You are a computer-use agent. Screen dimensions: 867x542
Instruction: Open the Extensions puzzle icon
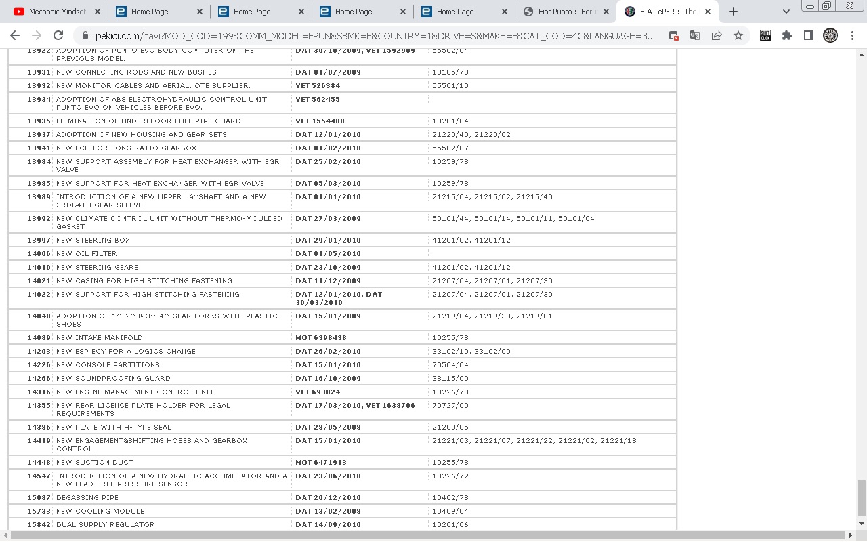pyautogui.click(x=787, y=36)
